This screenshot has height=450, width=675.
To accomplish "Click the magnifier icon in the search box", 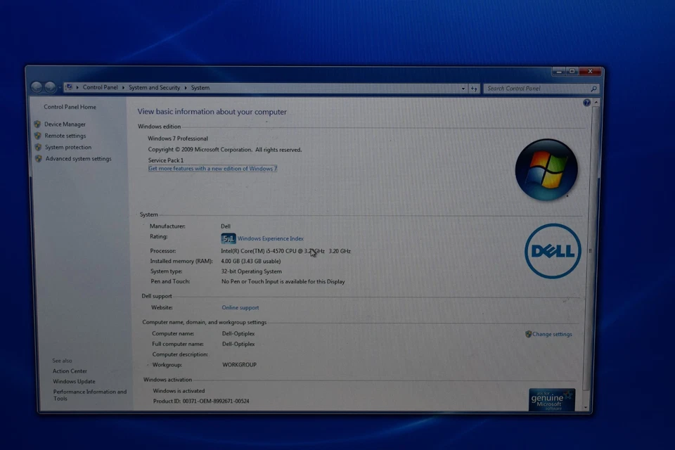I will coord(594,89).
